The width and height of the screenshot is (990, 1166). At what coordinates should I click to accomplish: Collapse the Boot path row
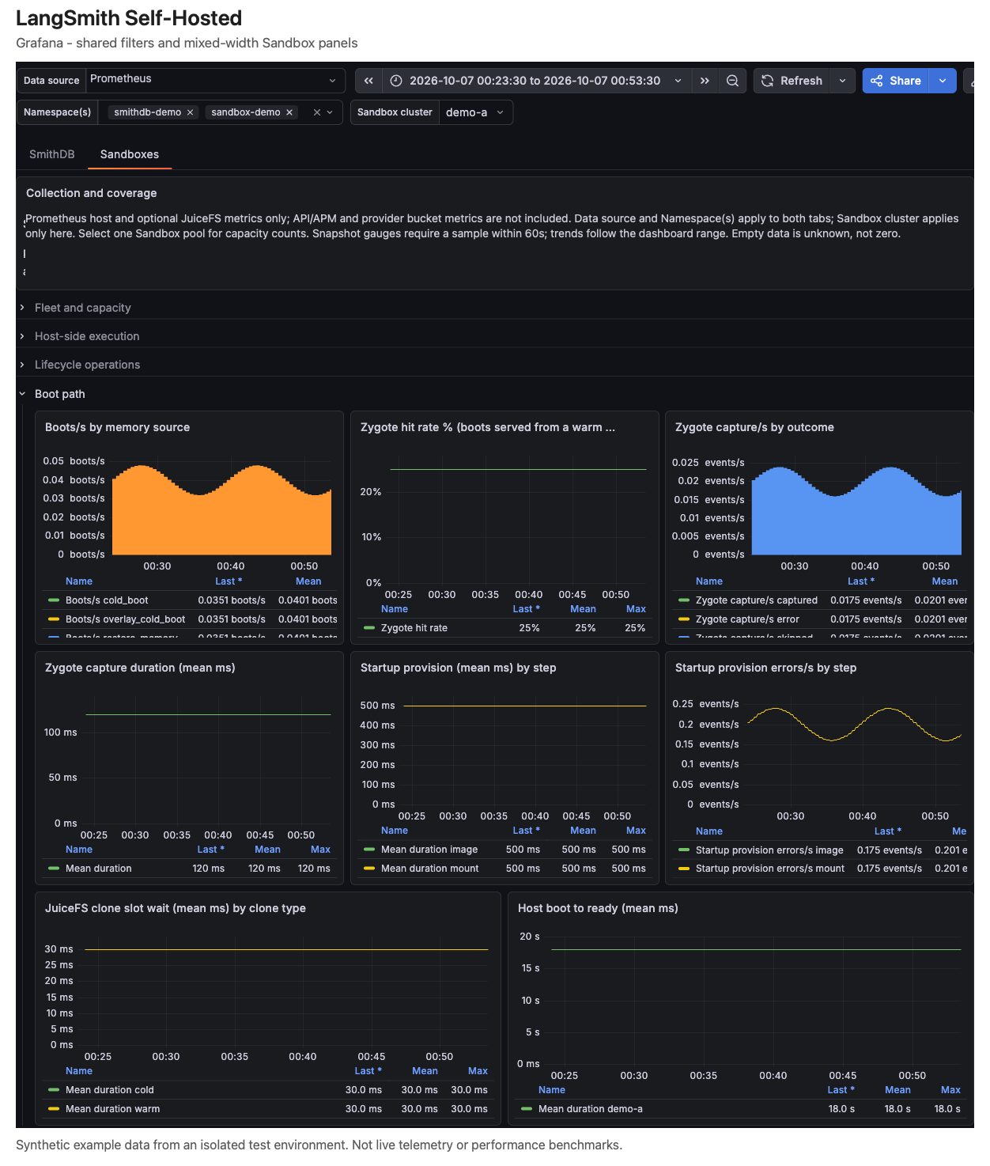(59, 394)
